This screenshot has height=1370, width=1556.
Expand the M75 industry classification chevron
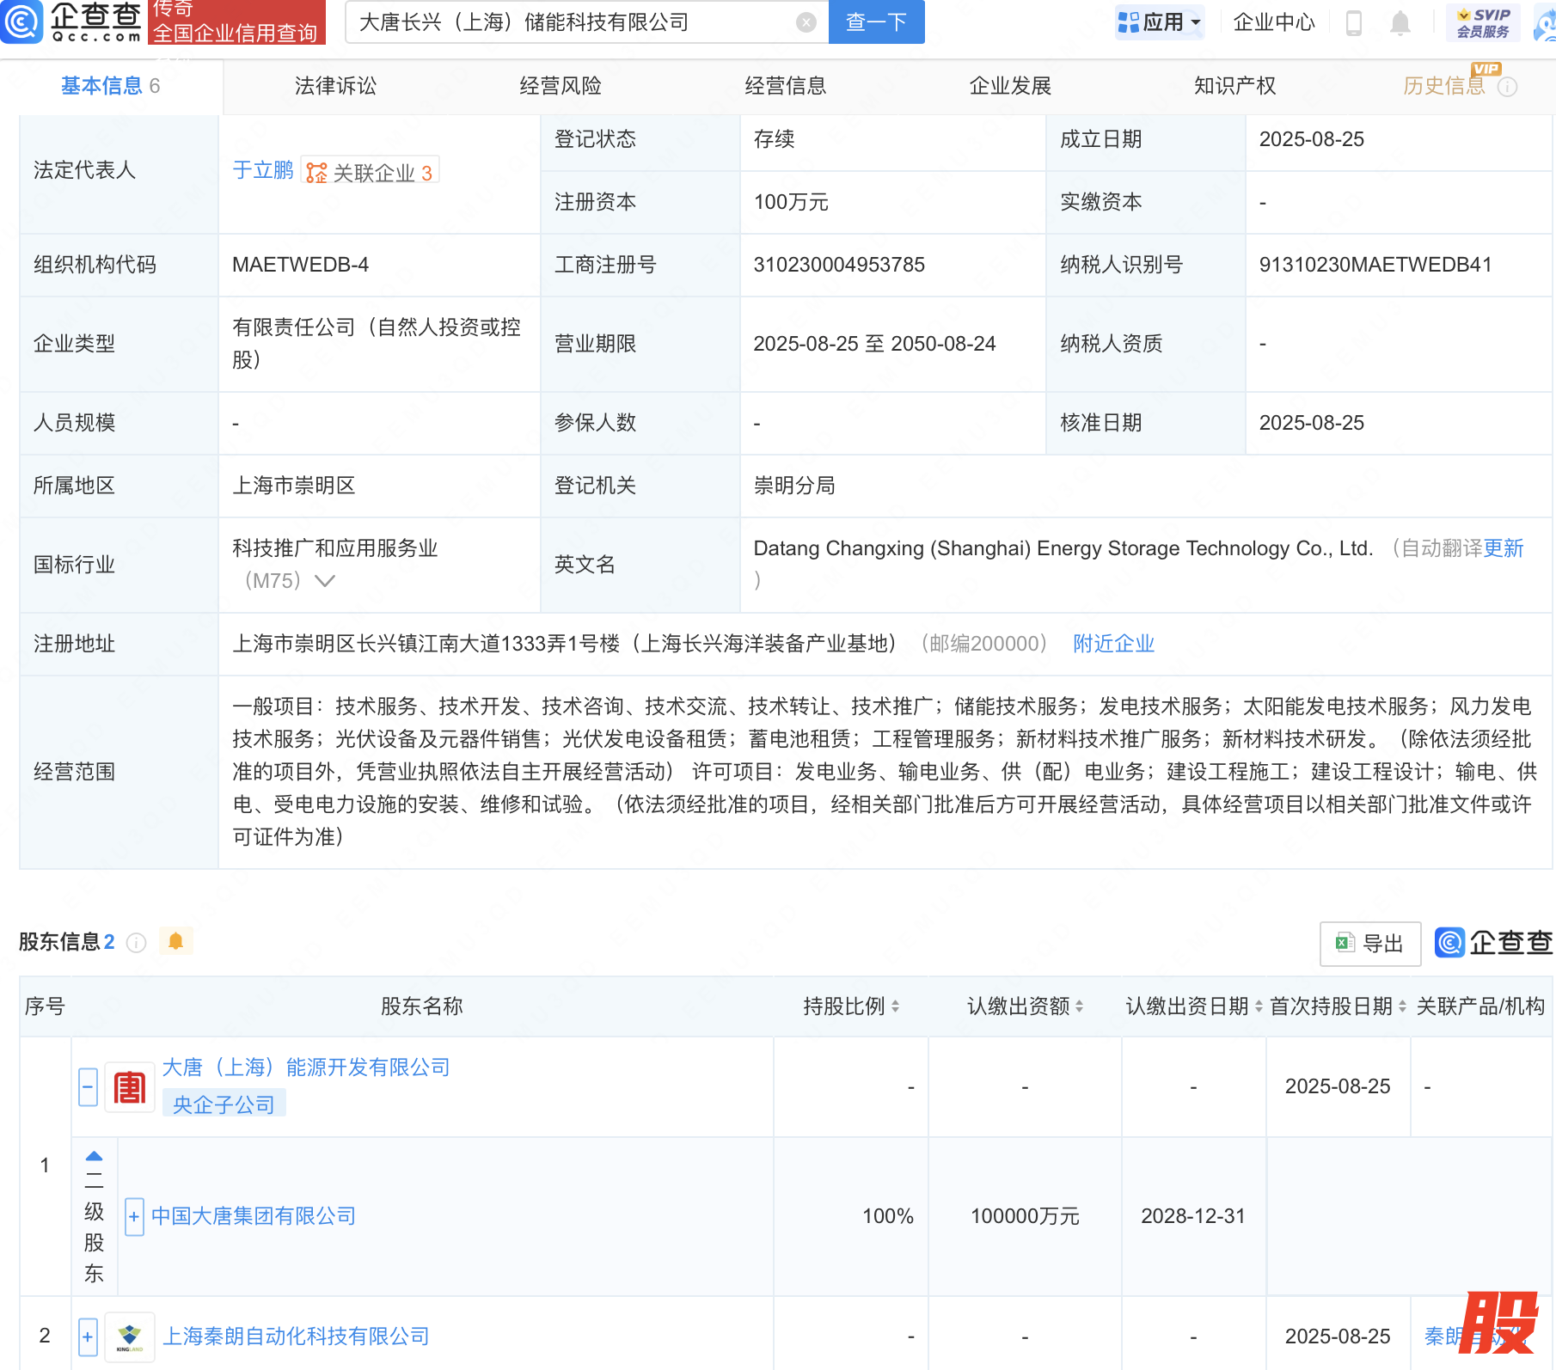[325, 581]
